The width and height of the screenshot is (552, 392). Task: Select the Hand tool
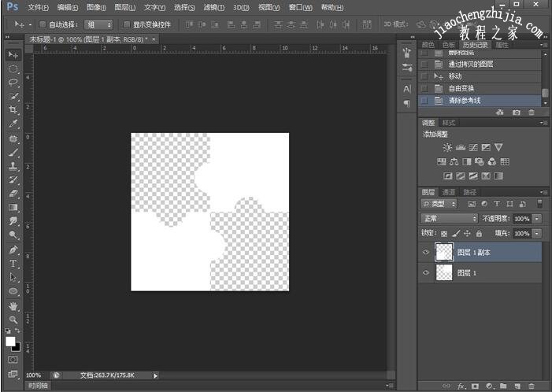coord(13,305)
